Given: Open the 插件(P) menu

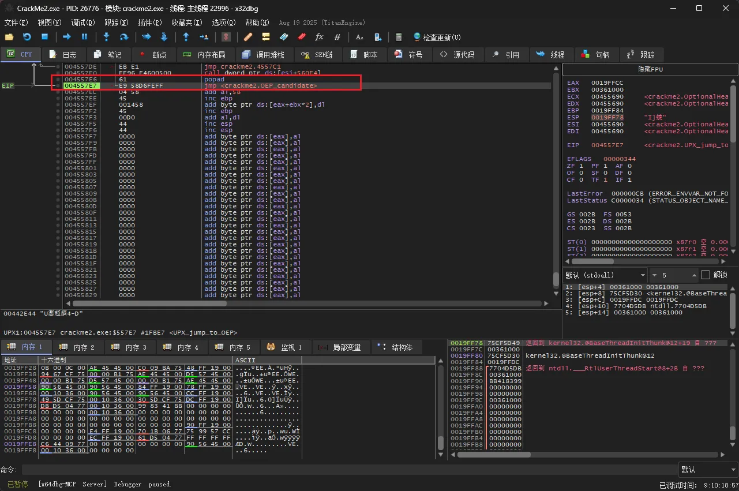Looking at the screenshot, I should pyautogui.click(x=150, y=23).
